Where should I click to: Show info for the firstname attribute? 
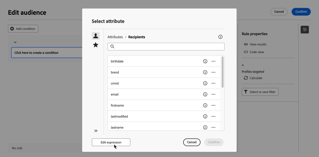pyautogui.click(x=205, y=105)
